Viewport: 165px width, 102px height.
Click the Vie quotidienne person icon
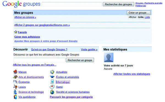[15, 97]
